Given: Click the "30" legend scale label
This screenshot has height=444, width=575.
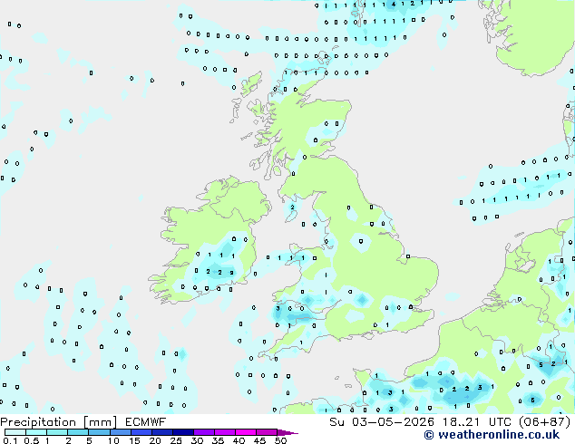Looking at the screenshot, I should coord(197,440).
